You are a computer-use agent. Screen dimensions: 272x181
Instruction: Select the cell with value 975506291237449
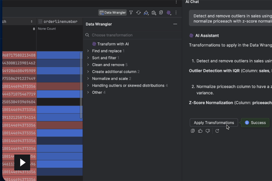(x=19, y=79)
